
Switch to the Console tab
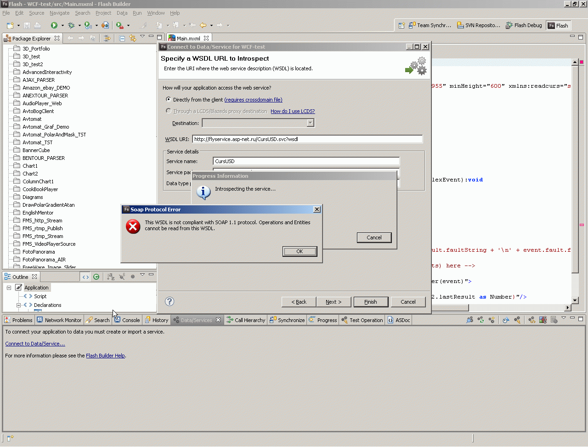[x=127, y=320]
